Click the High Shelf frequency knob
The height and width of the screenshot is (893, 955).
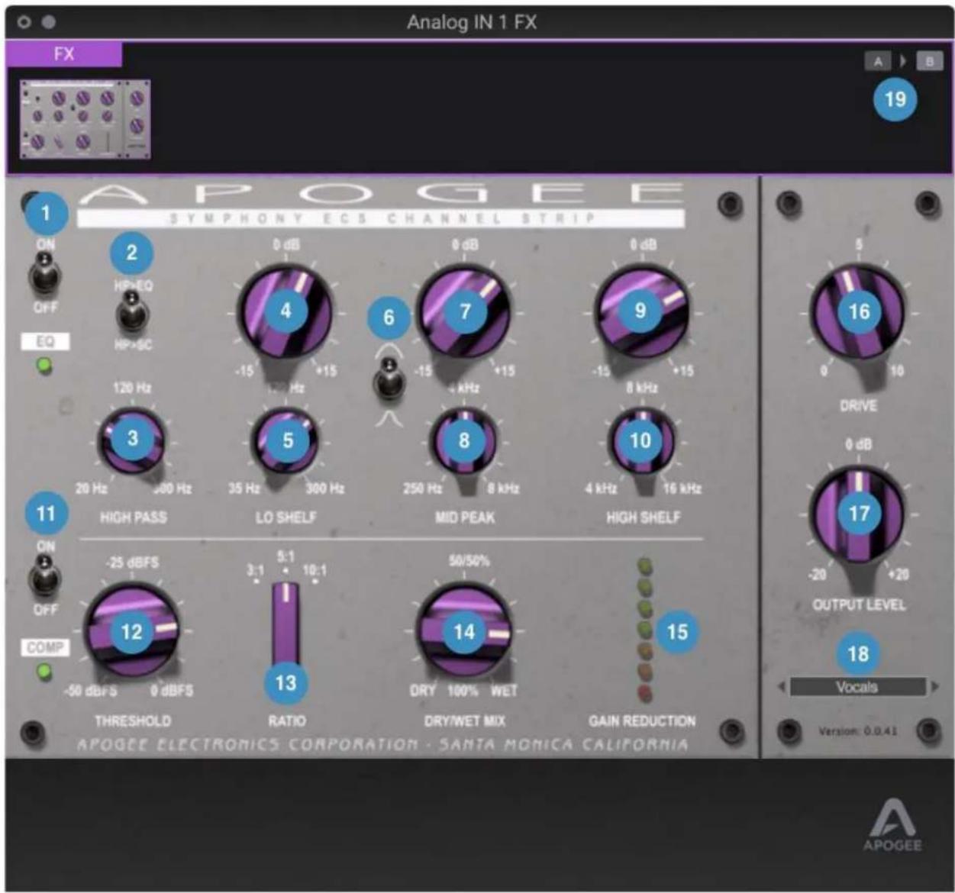(x=641, y=440)
